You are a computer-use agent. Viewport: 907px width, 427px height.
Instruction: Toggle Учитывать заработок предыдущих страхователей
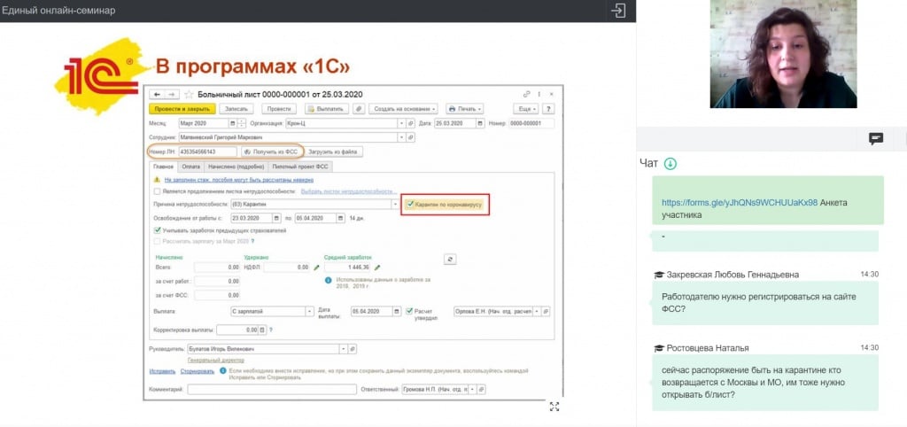coord(157,230)
